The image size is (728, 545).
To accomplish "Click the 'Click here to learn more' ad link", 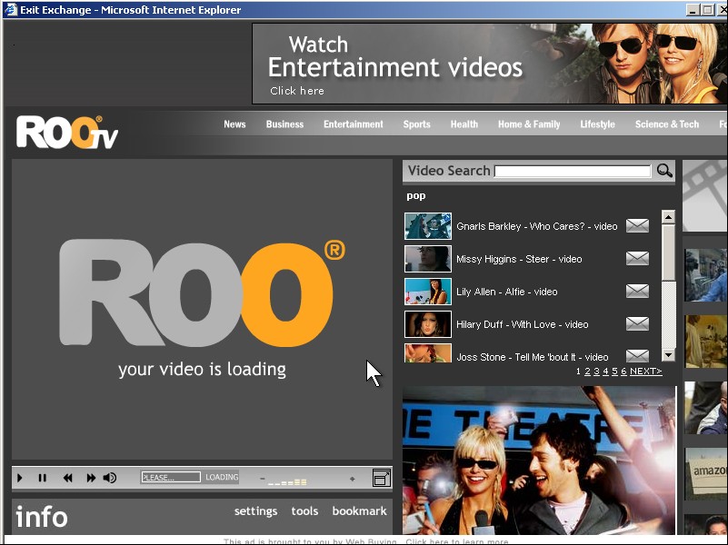I will pos(457,541).
